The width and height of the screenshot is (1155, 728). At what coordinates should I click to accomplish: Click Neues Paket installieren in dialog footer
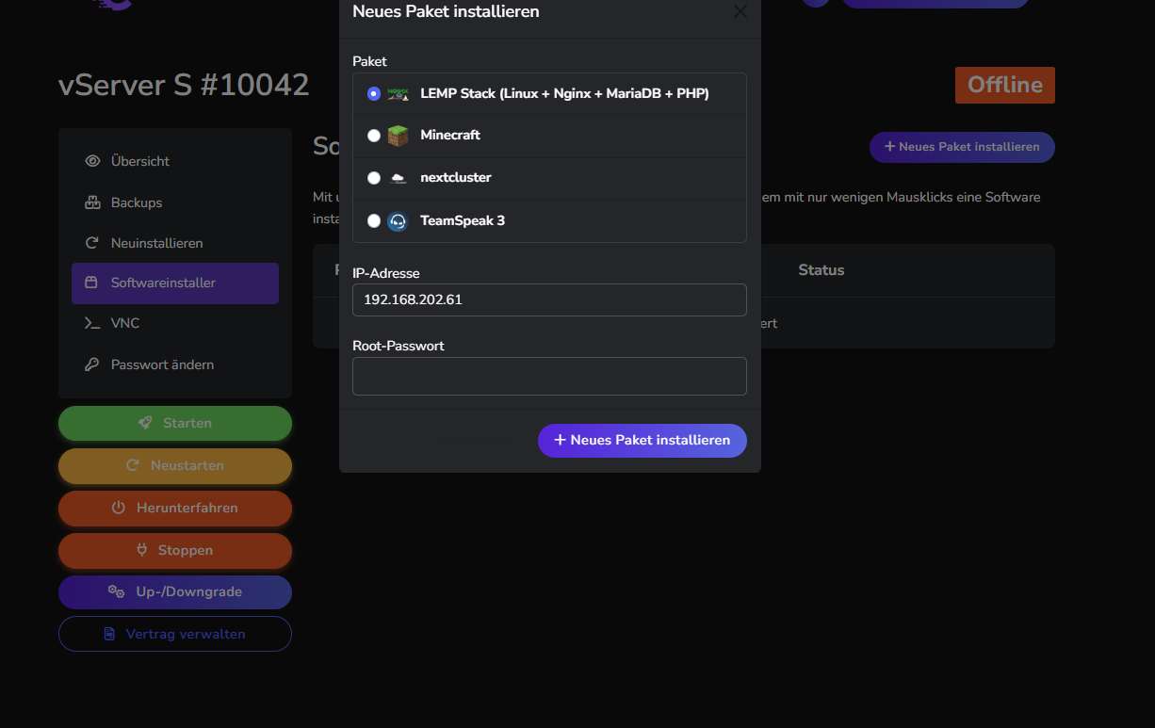[x=643, y=441]
